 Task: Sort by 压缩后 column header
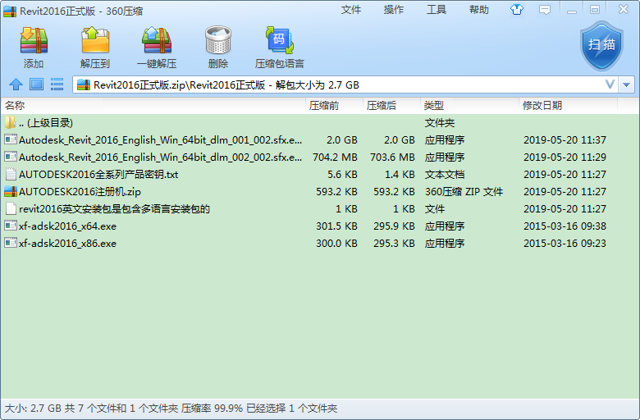pyautogui.click(x=391, y=105)
